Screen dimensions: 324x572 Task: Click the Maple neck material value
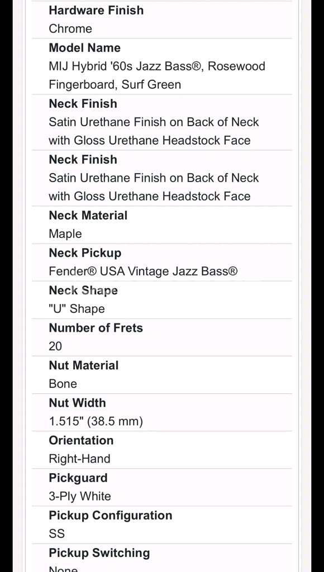point(65,234)
